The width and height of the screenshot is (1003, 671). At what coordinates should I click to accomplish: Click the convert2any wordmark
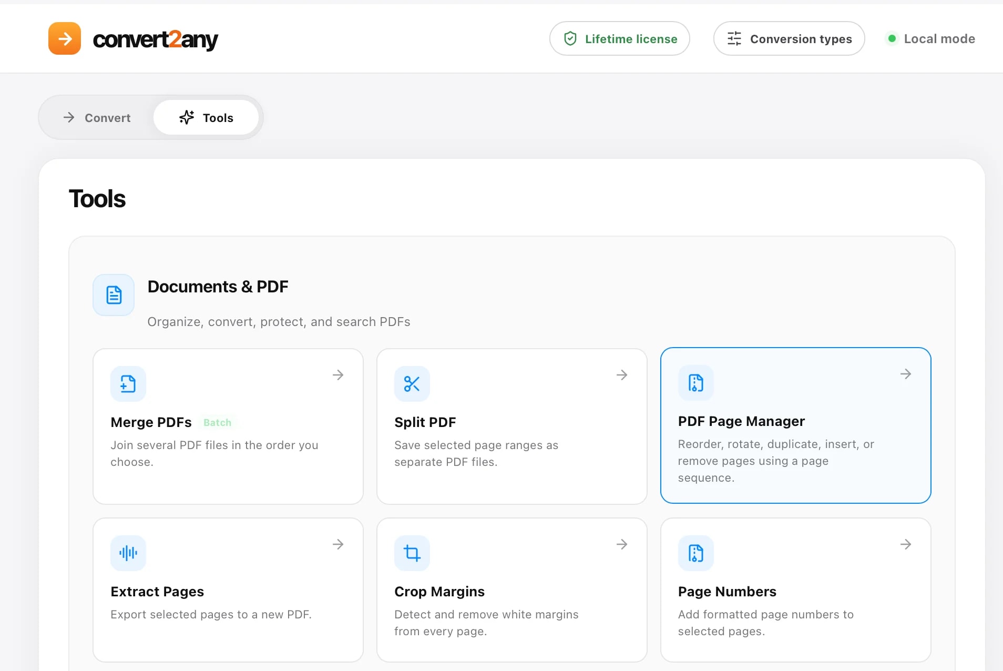pyautogui.click(x=156, y=39)
